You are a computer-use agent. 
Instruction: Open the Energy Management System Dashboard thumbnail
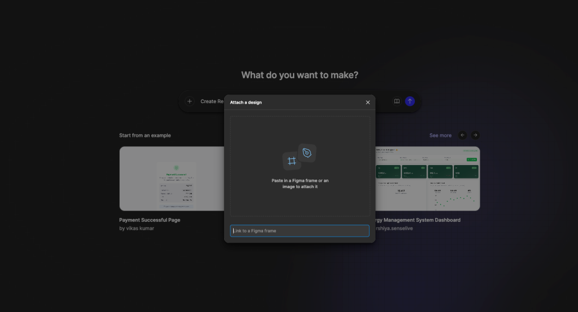point(428,179)
